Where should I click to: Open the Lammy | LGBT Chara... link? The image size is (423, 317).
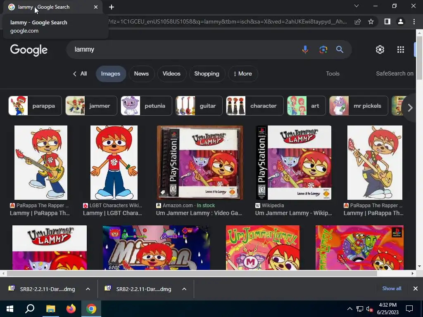pos(112,213)
